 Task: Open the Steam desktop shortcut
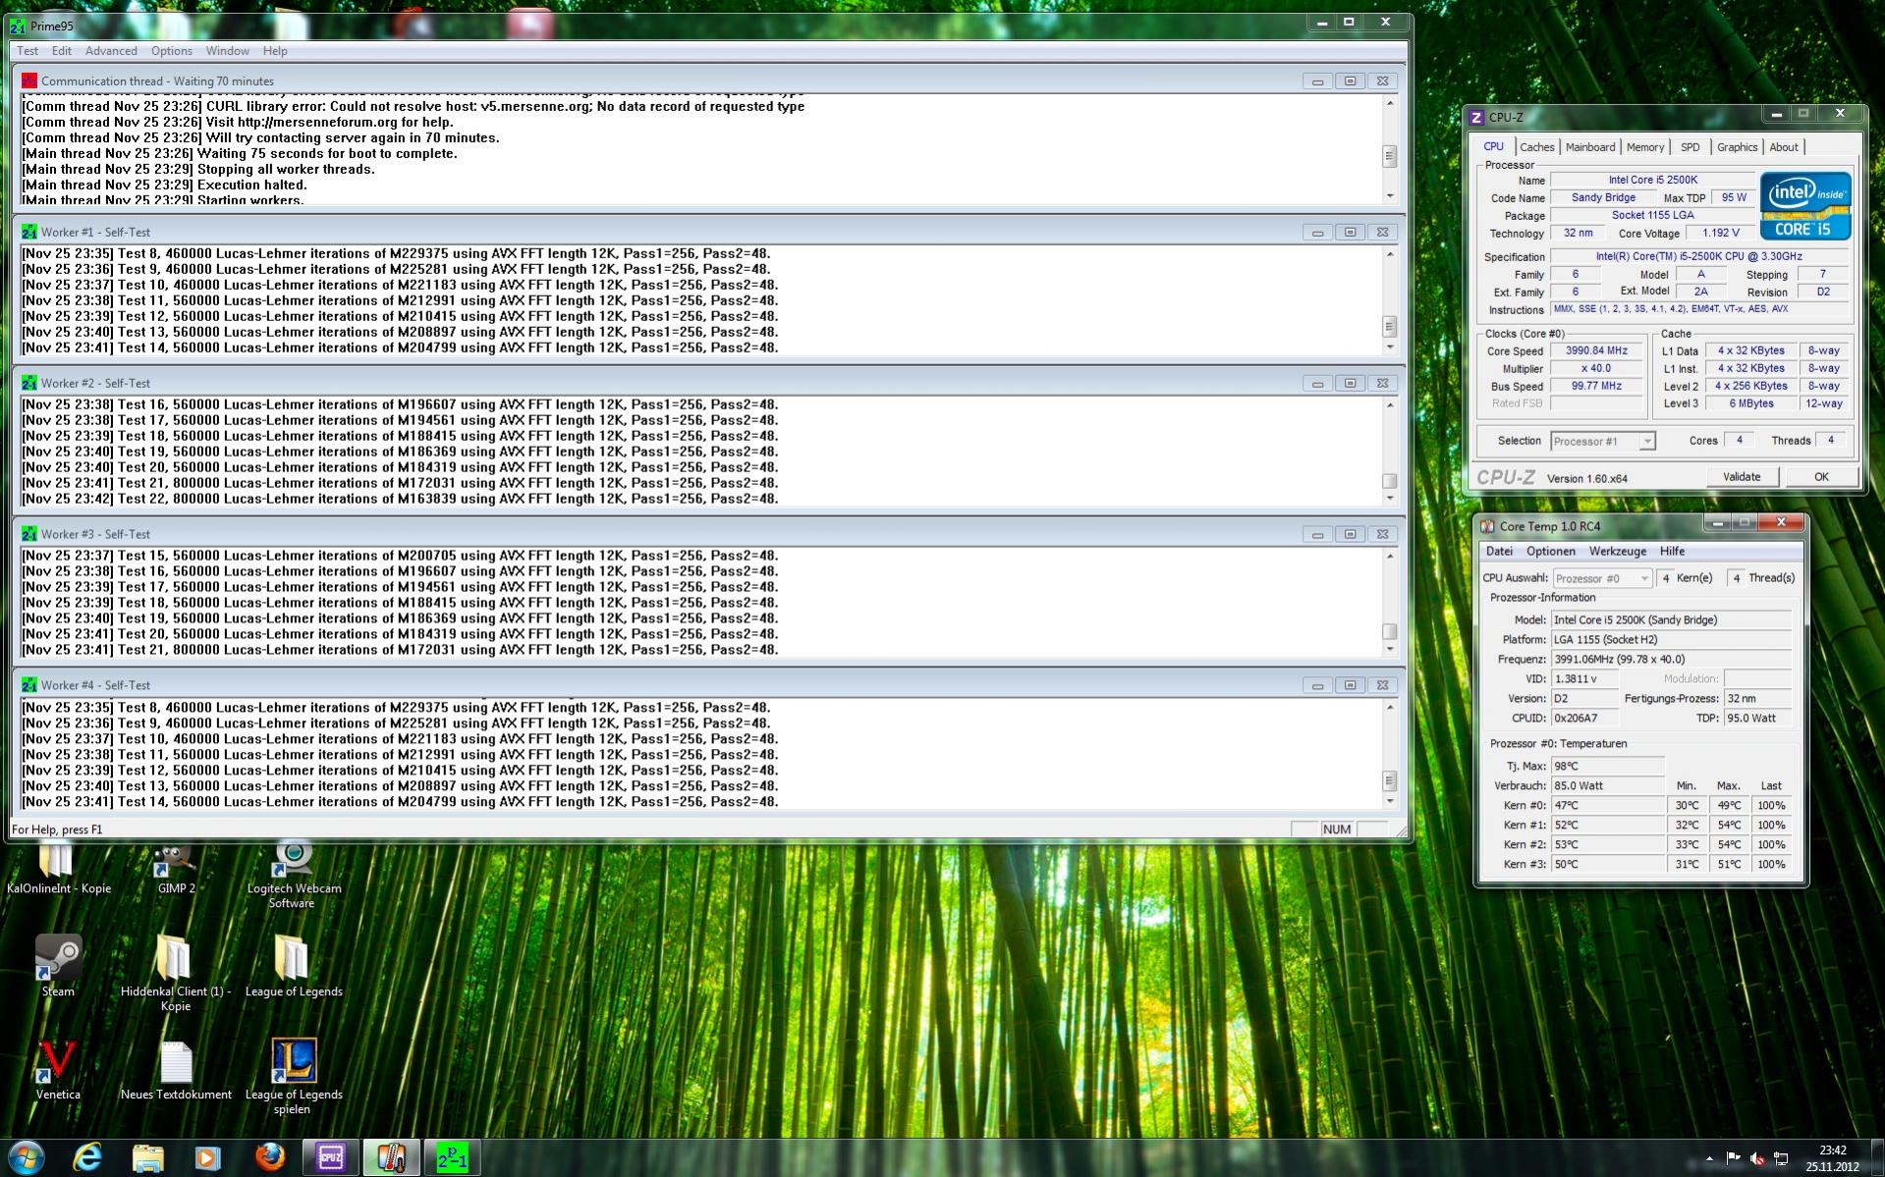pyautogui.click(x=58, y=964)
